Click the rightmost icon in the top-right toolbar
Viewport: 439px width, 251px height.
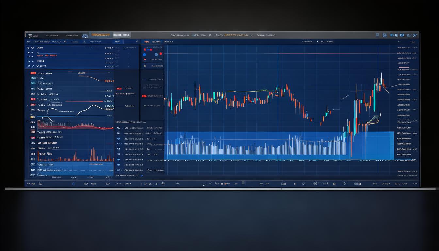(415, 35)
